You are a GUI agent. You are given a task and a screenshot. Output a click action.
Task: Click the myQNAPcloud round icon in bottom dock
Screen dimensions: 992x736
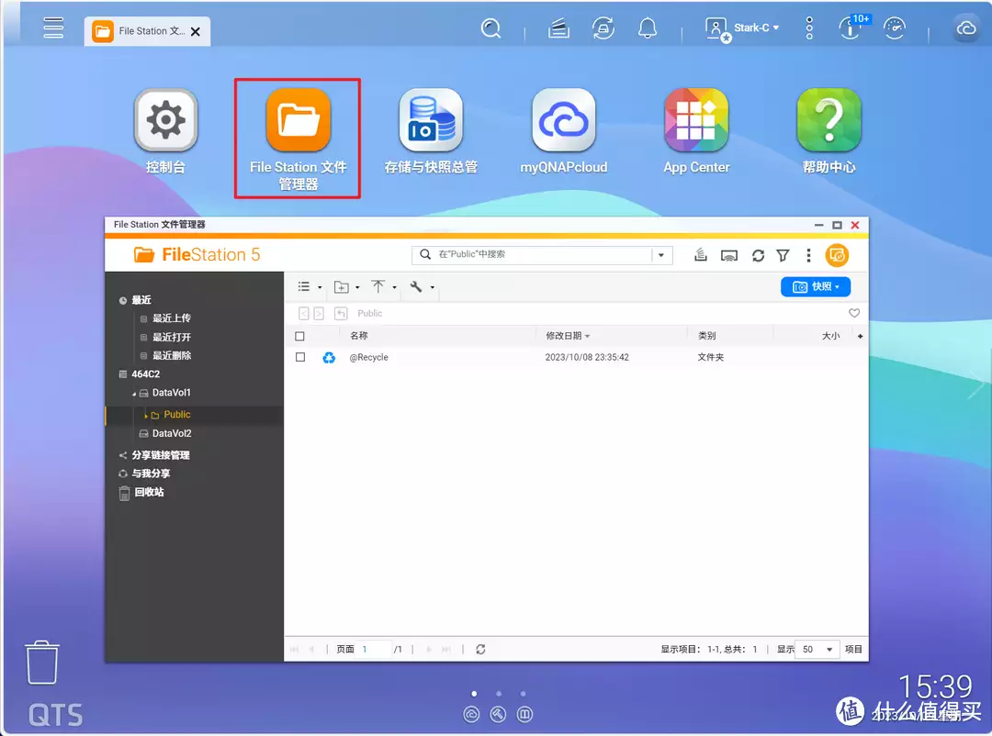[x=471, y=715]
